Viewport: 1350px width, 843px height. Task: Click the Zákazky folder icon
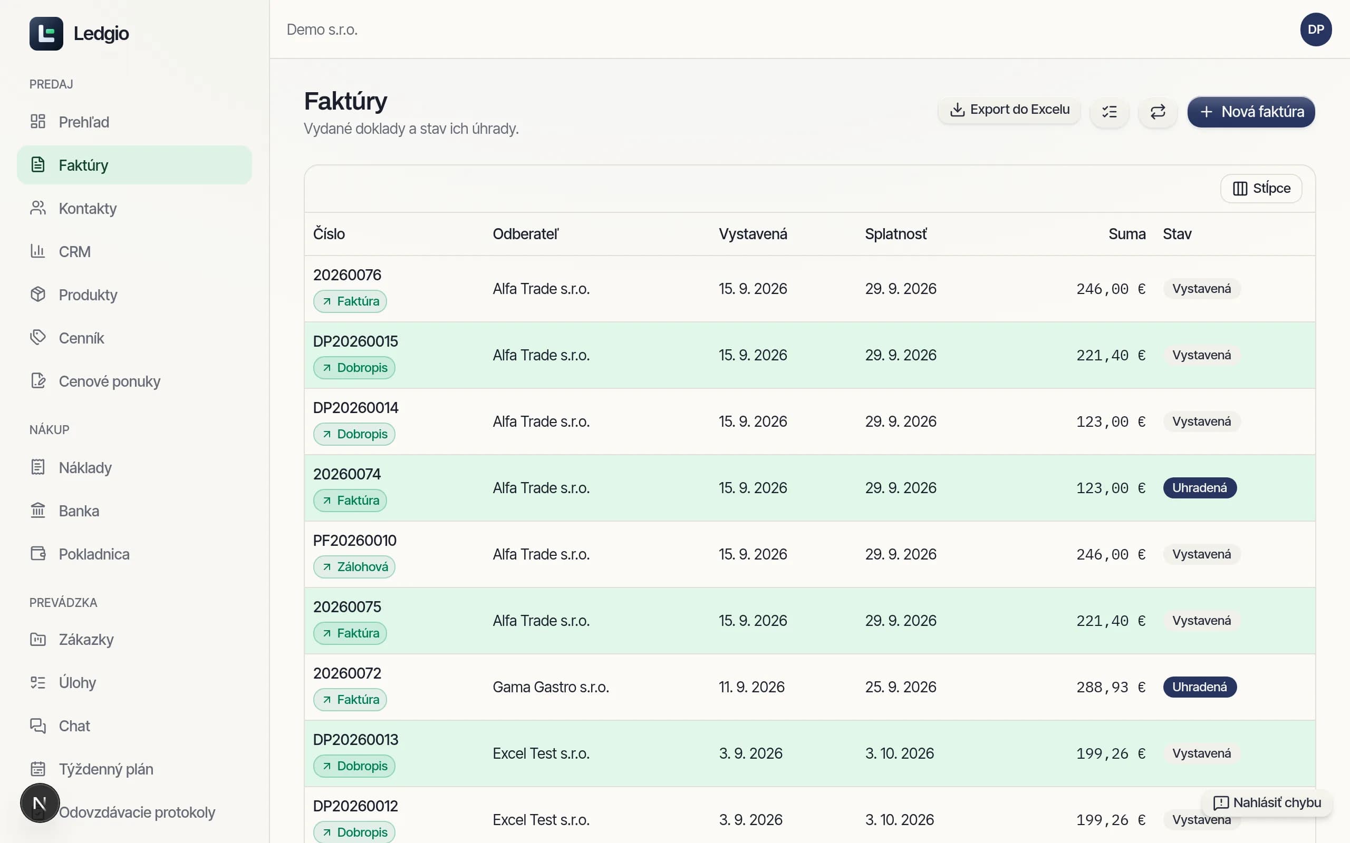coord(38,640)
